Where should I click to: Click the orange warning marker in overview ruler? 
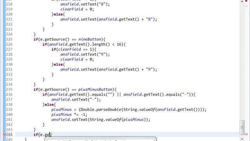point(246,6)
